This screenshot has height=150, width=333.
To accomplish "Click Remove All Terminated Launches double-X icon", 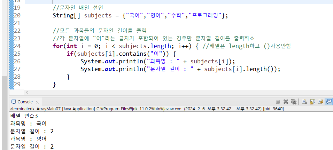I will coord(294,102).
